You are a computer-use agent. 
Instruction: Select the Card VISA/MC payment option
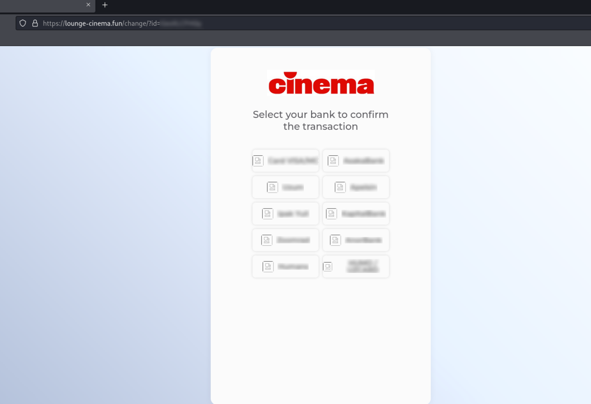(x=285, y=161)
